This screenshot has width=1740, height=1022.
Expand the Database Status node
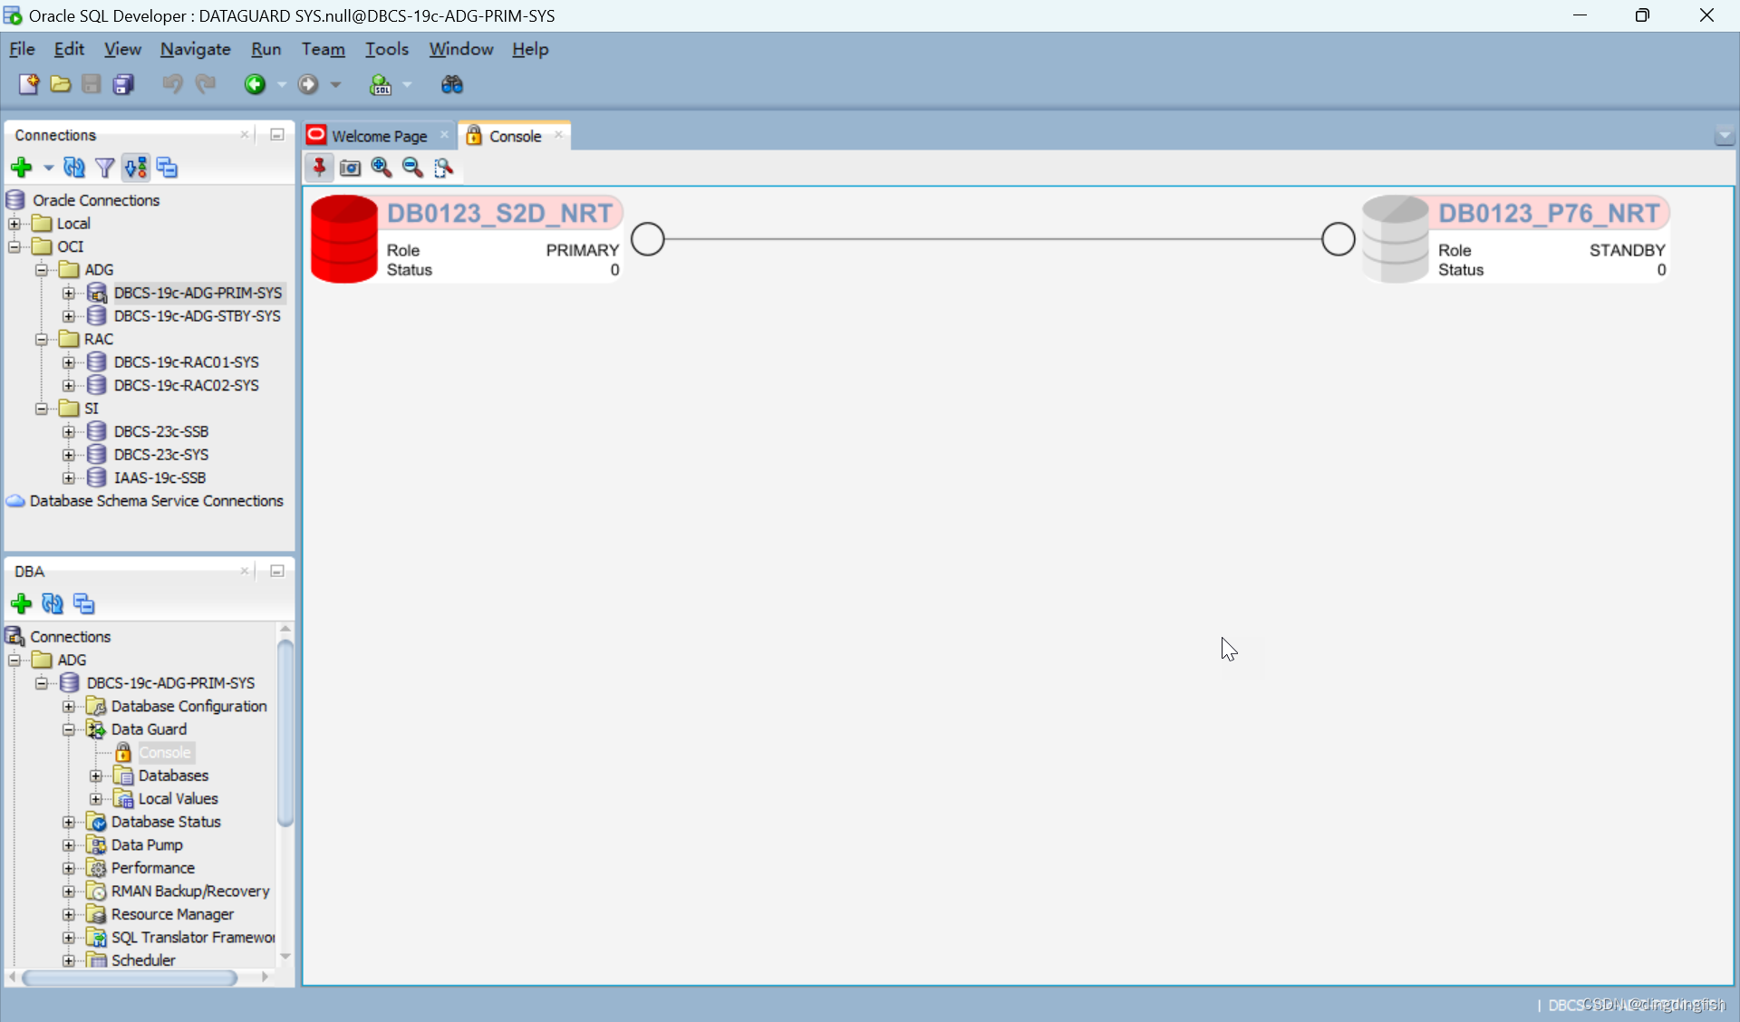point(69,822)
